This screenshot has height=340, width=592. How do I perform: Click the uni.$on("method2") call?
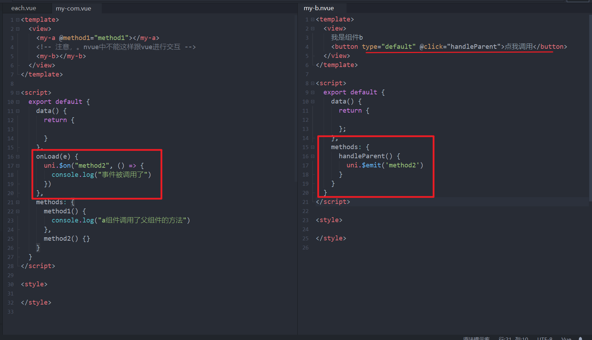coord(94,166)
